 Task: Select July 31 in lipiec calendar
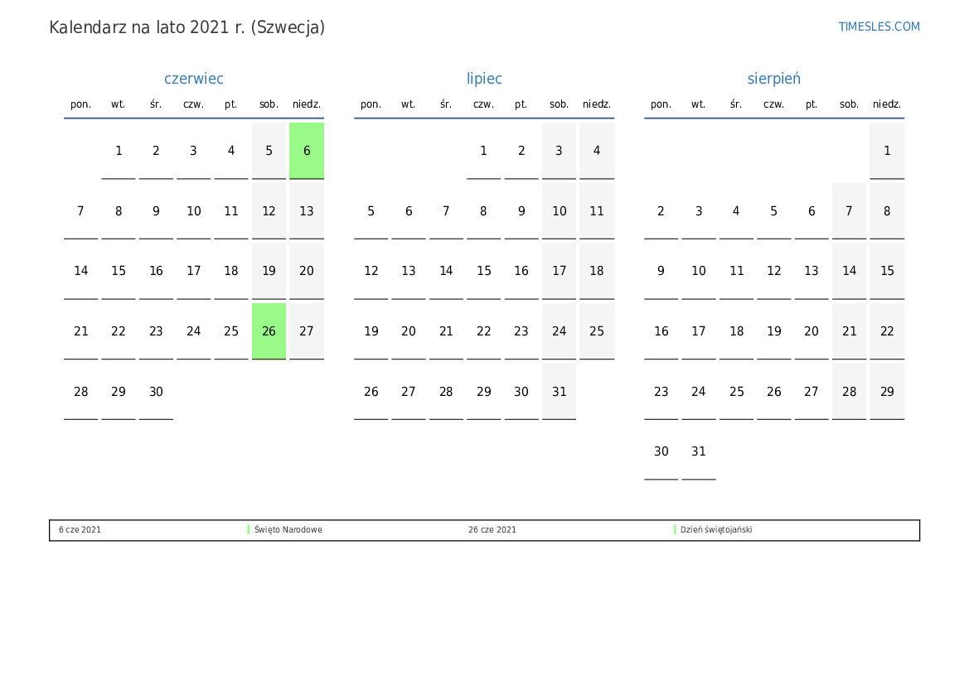tap(559, 392)
